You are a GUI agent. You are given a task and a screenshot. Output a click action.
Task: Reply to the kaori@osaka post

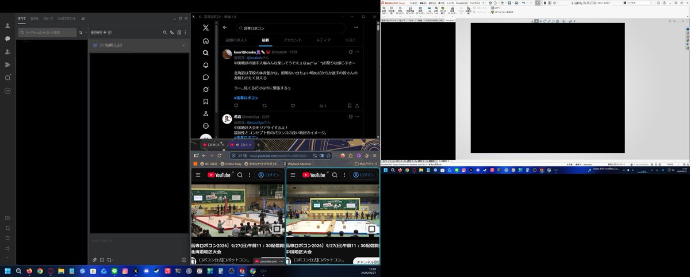tap(236, 106)
